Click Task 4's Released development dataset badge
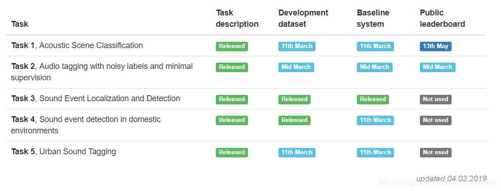 294,120
